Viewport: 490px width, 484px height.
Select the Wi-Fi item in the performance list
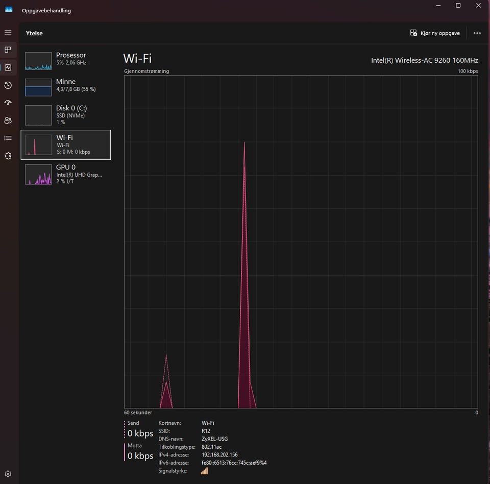click(x=66, y=145)
